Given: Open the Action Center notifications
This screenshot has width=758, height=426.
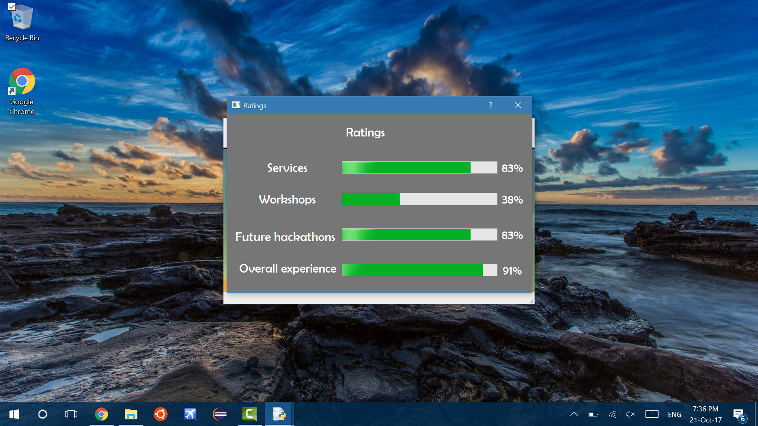Looking at the screenshot, I should [739, 414].
